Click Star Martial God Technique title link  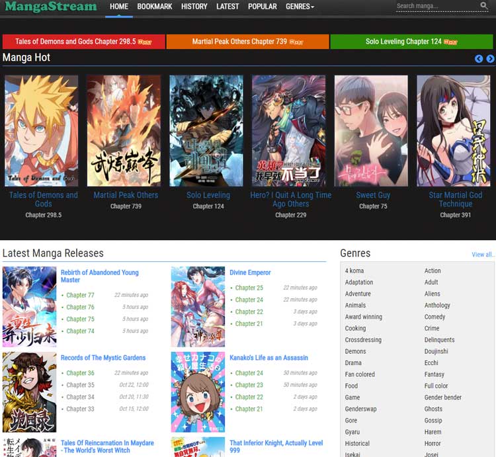click(456, 199)
